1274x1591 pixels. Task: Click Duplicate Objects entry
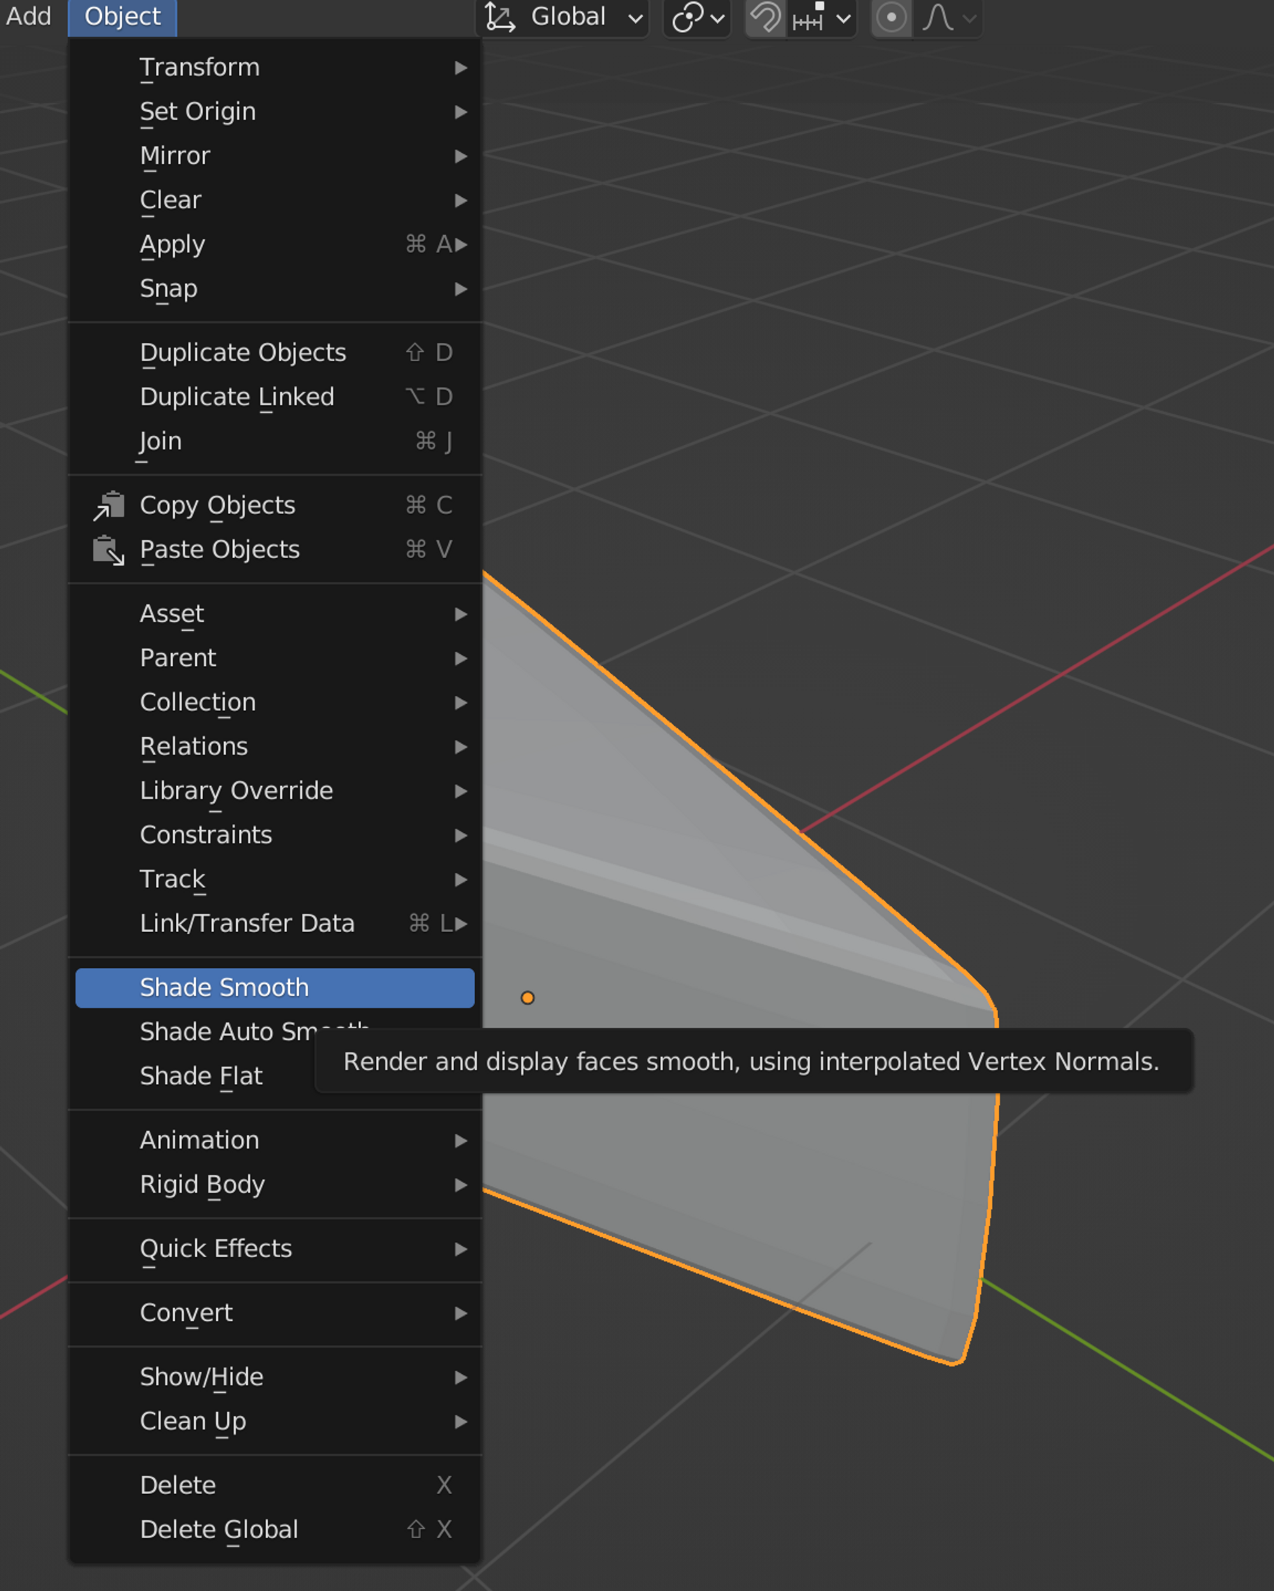coord(243,353)
